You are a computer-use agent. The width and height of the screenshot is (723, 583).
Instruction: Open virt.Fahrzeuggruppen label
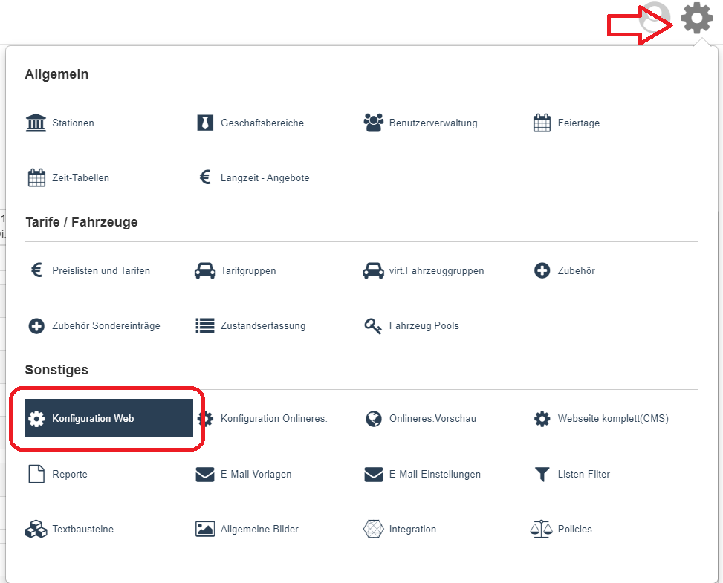coord(437,270)
